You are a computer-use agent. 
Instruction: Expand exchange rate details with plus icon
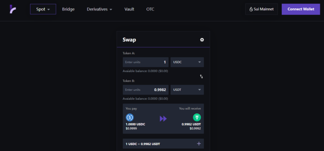(x=199, y=144)
